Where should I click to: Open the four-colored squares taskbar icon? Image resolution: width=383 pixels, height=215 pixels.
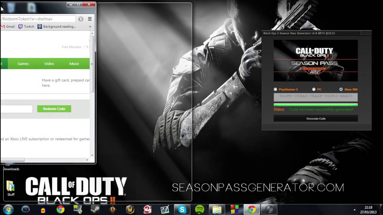click(x=234, y=210)
